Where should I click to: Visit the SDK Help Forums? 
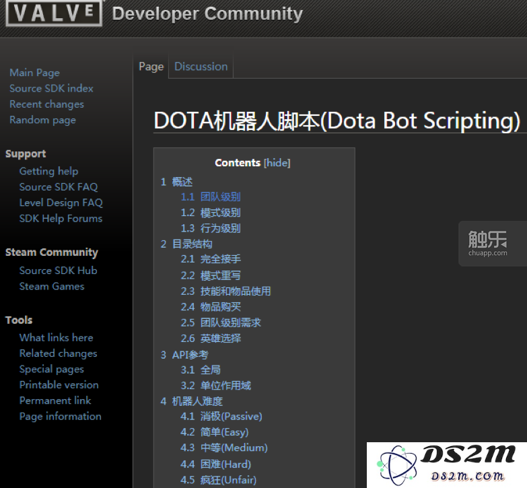click(x=61, y=219)
